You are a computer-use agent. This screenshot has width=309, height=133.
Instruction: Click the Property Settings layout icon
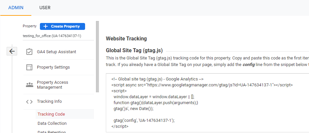click(29, 67)
